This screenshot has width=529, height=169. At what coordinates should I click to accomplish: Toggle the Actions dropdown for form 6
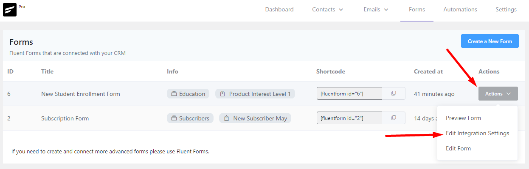(498, 94)
